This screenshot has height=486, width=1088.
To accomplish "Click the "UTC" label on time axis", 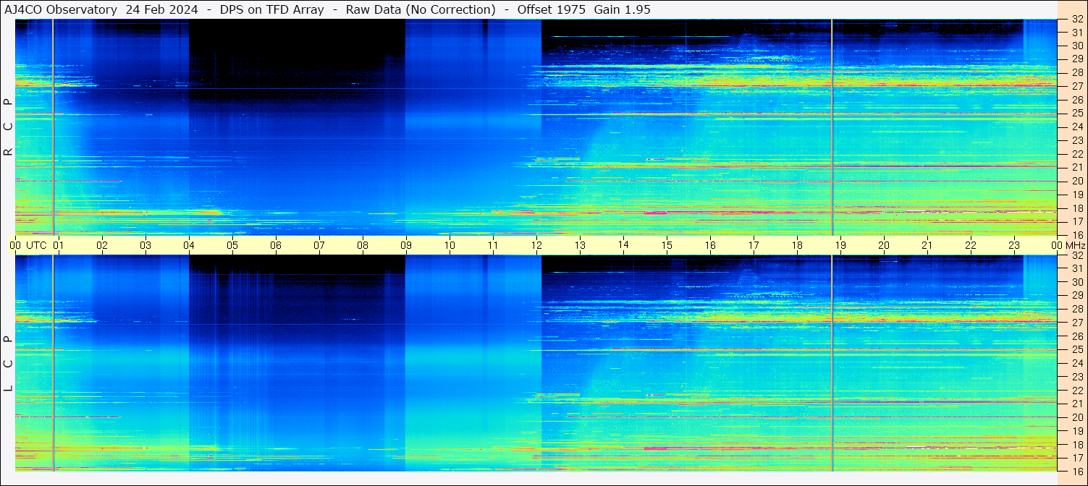I will pos(36,245).
